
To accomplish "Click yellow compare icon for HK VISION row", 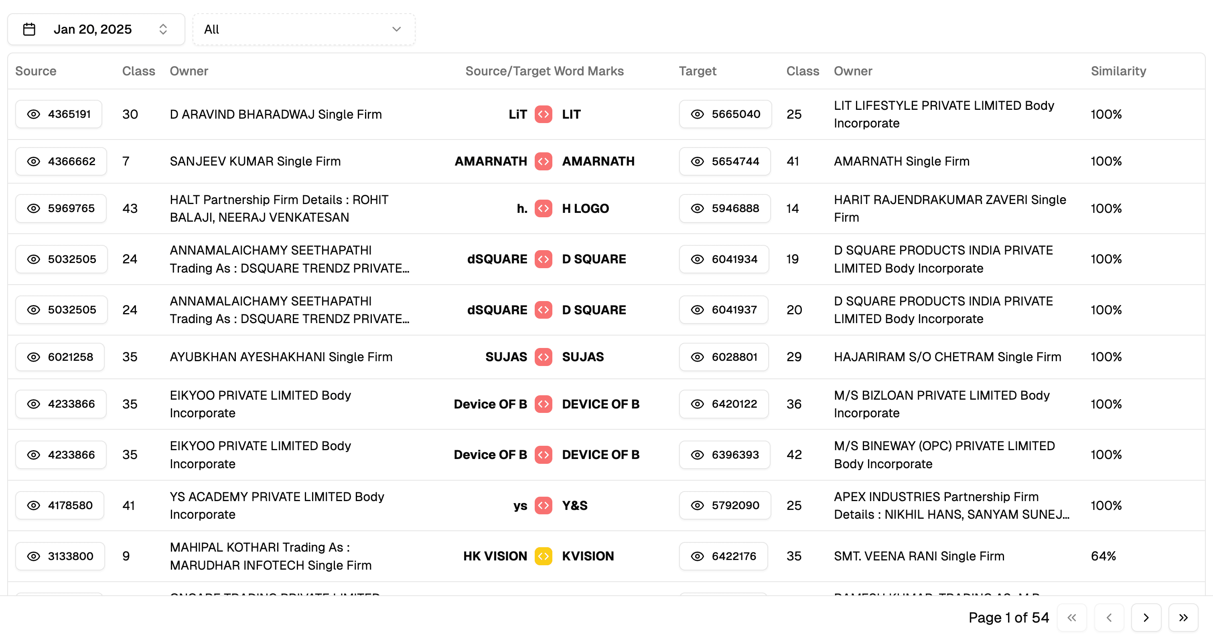I will pyautogui.click(x=544, y=556).
